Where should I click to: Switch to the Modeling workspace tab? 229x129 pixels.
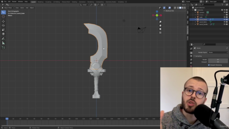(40, 2)
